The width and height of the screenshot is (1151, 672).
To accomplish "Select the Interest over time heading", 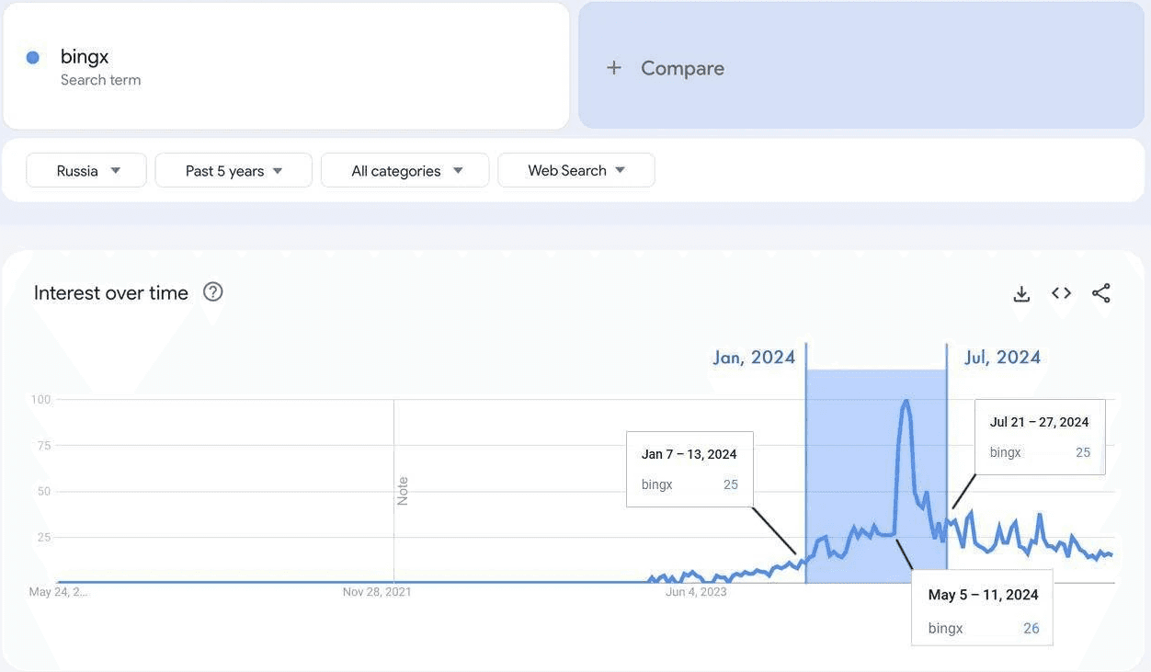I will point(111,292).
